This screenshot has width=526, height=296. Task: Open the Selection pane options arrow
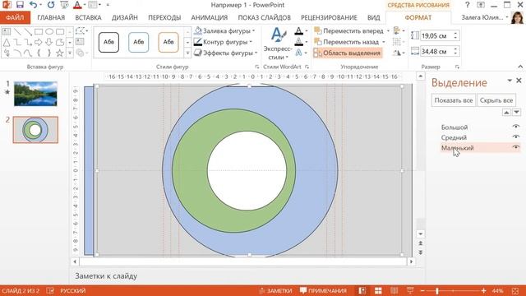click(510, 81)
